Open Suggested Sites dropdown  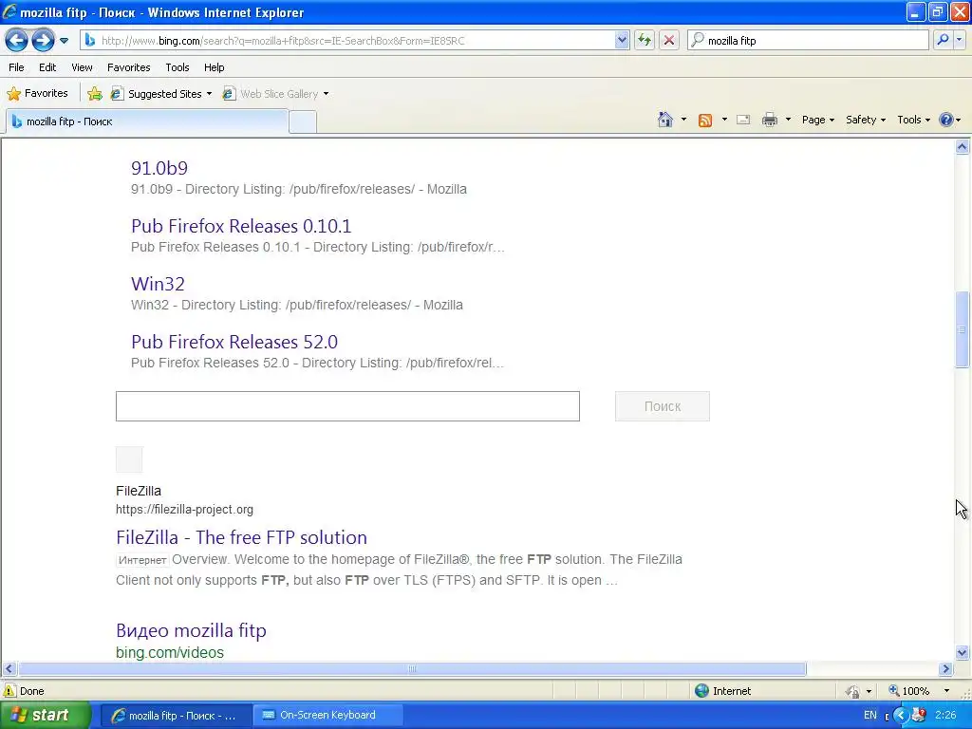click(x=160, y=94)
